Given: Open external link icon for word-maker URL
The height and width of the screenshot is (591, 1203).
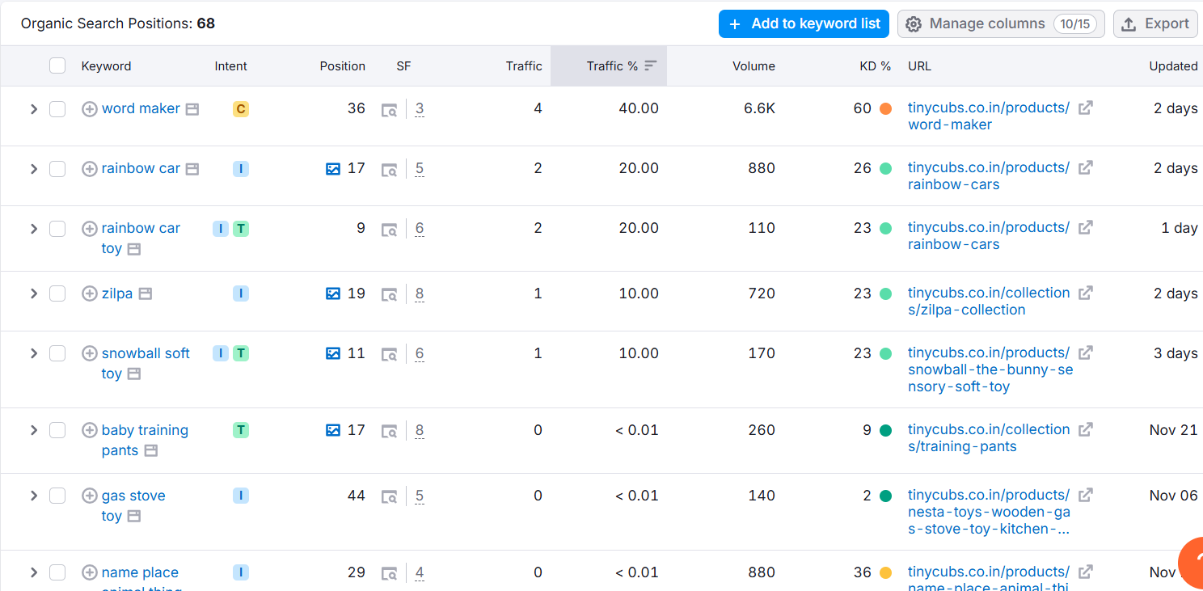Looking at the screenshot, I should point(1086,108).
